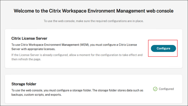Click the 'you must configure a storage folder' description
188x106 pixels.
pyautogui.click(x=77, y=92)
